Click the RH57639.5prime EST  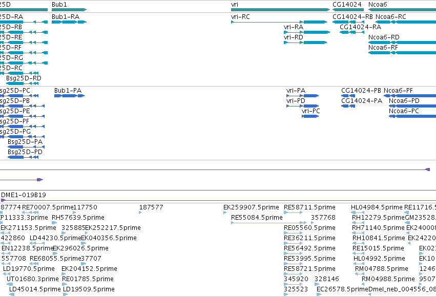[x=54, y=223]
